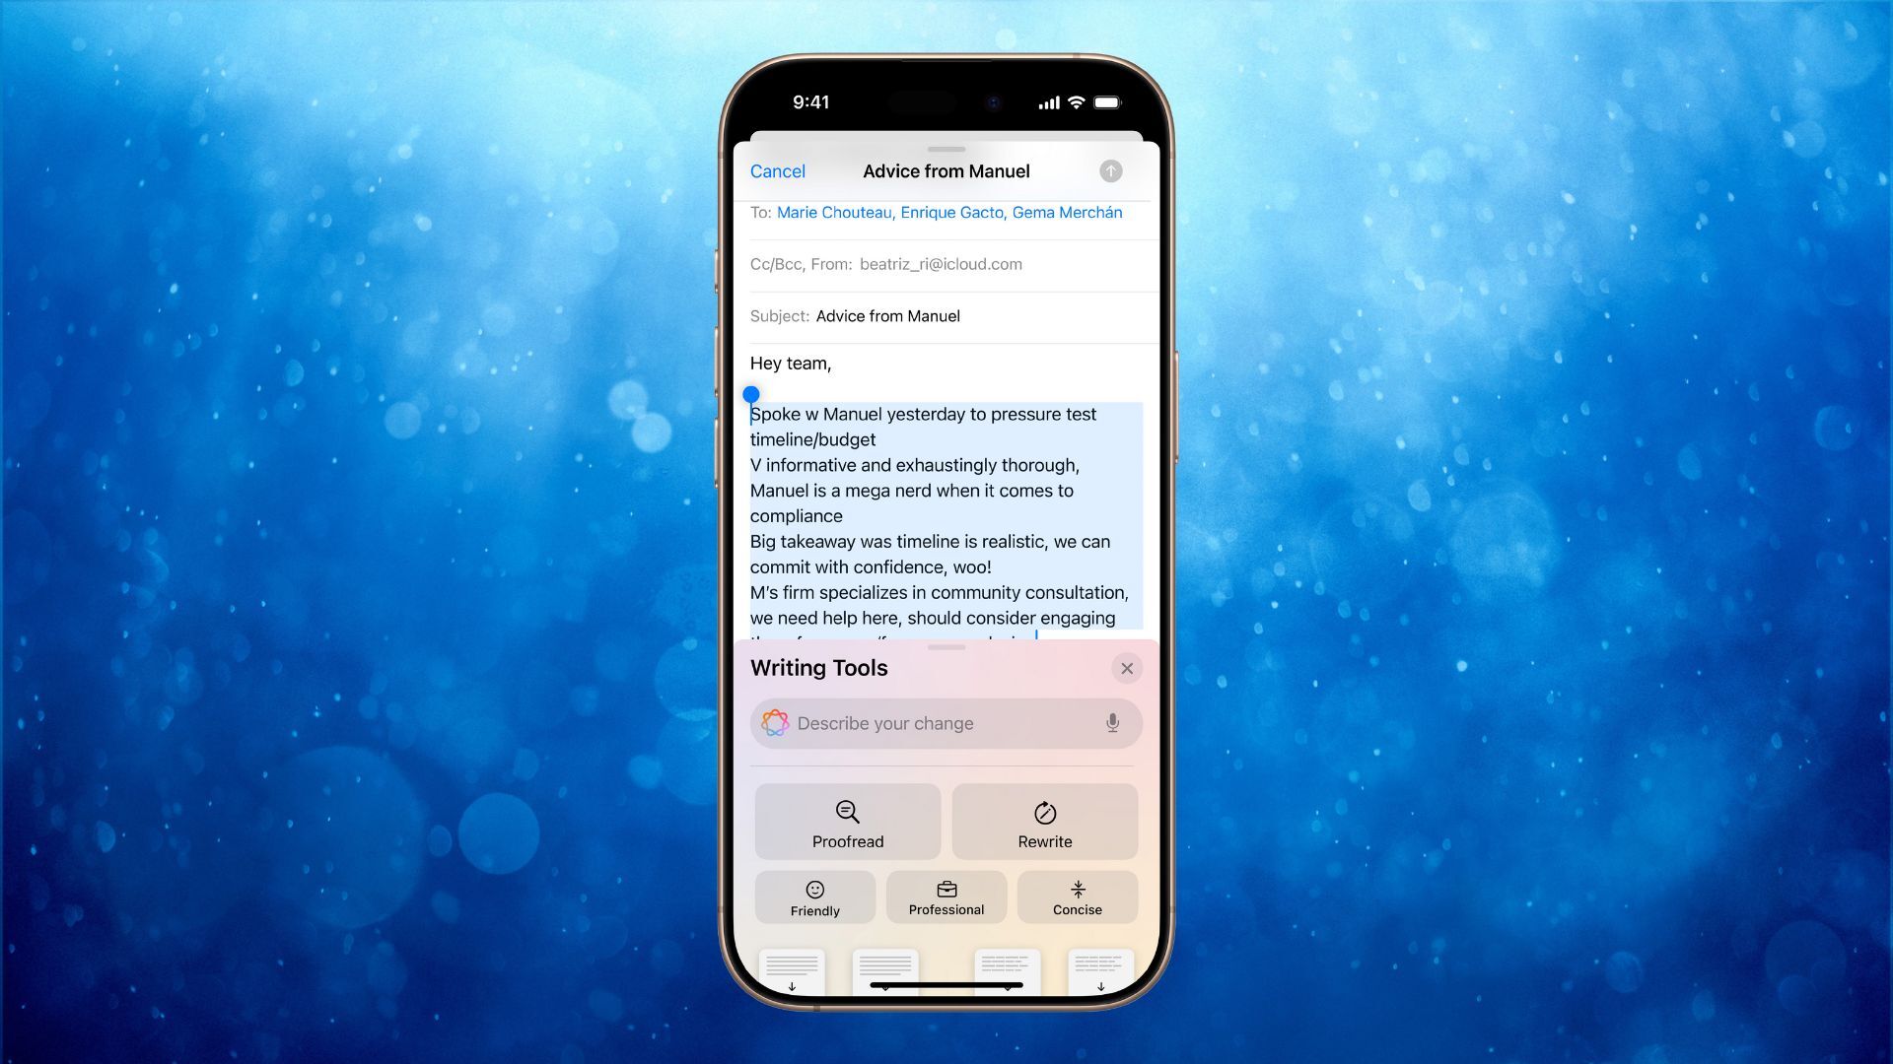Viewport: 1893px width, 1064px height.
Task: Tap recipient Enrique Gacto in To field
Action: tap(951, 212)
